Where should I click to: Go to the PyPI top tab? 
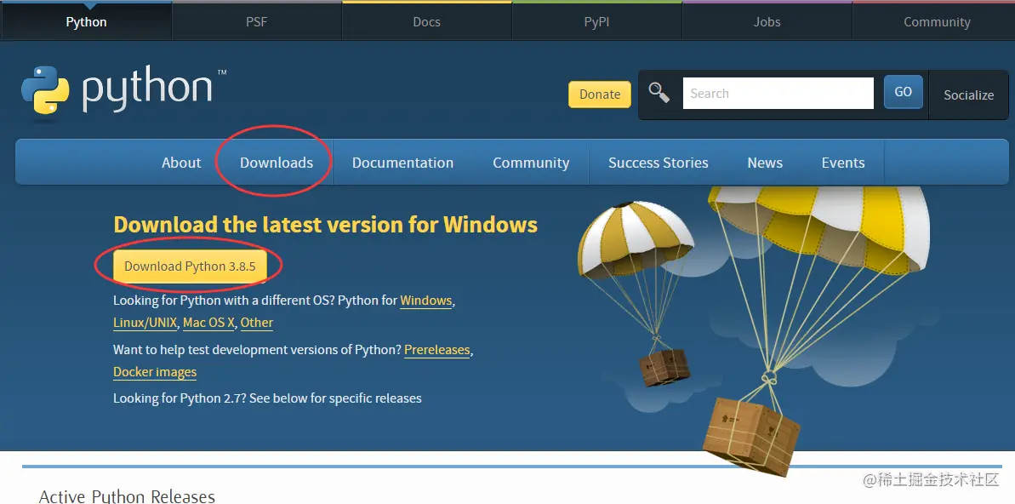[596, 21]
